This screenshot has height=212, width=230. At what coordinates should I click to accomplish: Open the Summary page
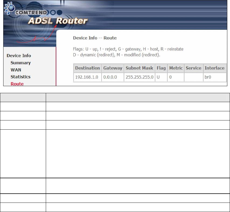coord(20,63)
